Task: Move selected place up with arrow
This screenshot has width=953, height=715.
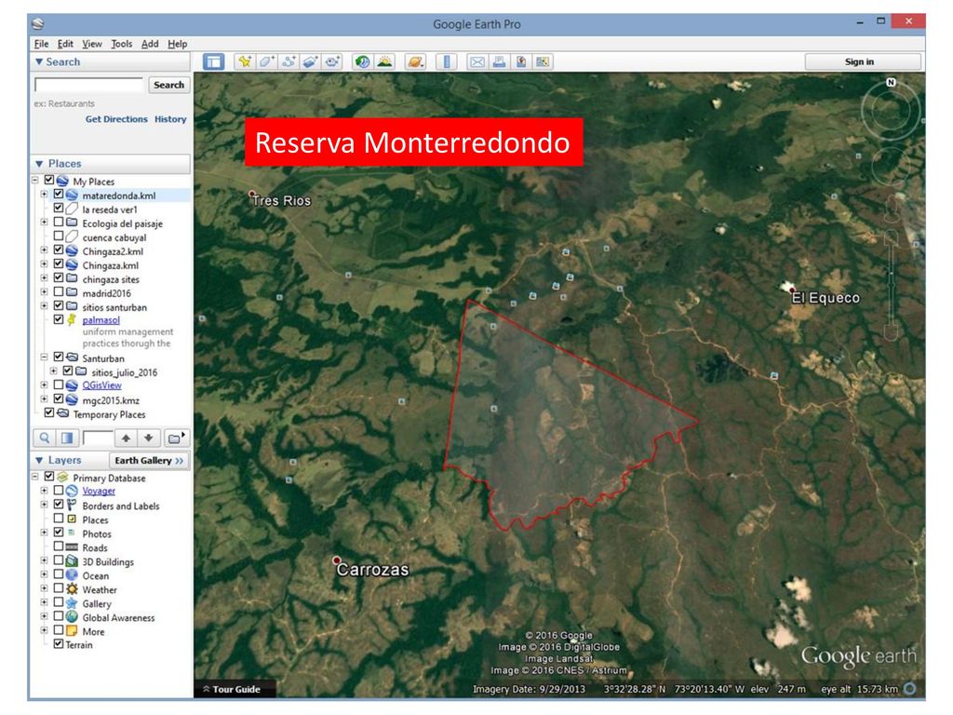Action: [126, 438]
